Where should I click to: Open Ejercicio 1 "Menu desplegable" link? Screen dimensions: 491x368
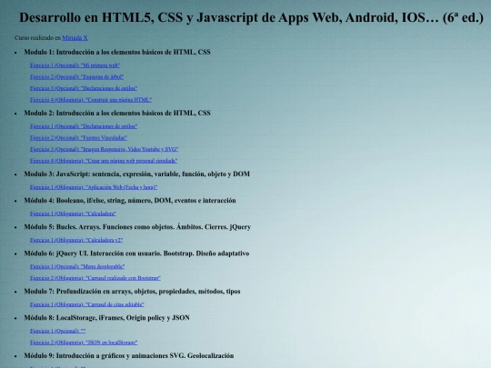pyautogui.click(x=77, y=266)
